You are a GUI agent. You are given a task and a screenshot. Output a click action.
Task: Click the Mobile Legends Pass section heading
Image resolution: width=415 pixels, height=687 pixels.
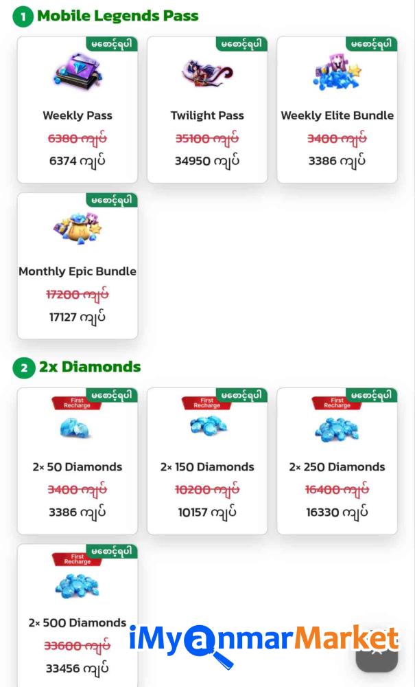tap(117, 16)
